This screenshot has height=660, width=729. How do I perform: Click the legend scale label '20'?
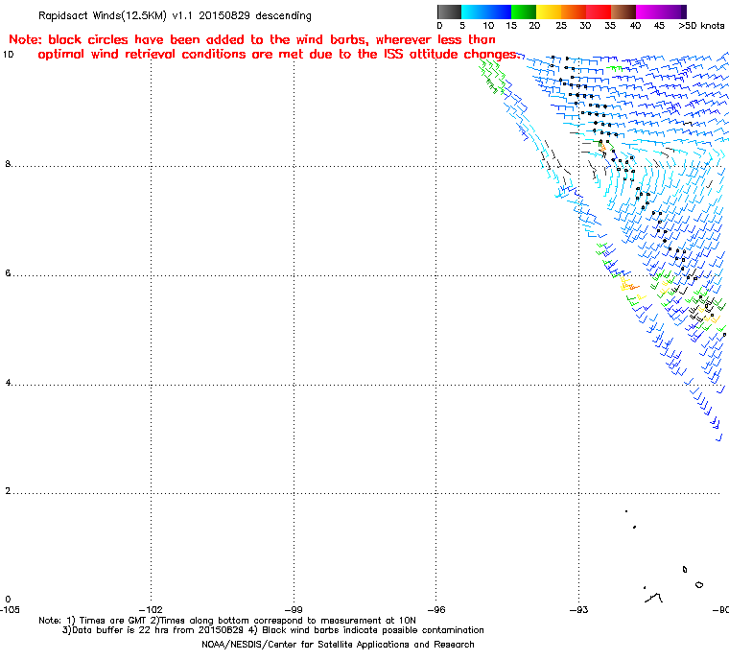(534, 26)
